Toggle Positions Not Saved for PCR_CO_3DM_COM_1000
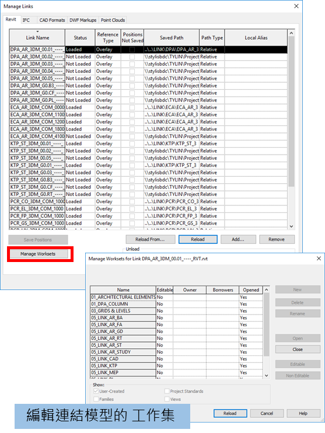Image resolution: width=325 pixels, height=433 pixels. click(132, 201)
